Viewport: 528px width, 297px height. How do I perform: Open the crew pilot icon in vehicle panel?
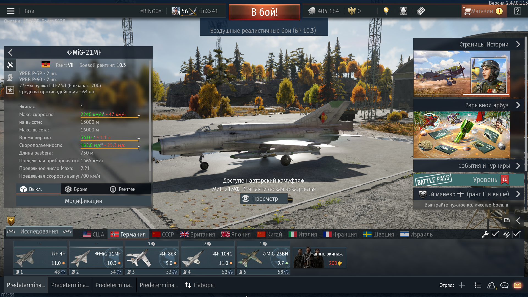[10, 78]
